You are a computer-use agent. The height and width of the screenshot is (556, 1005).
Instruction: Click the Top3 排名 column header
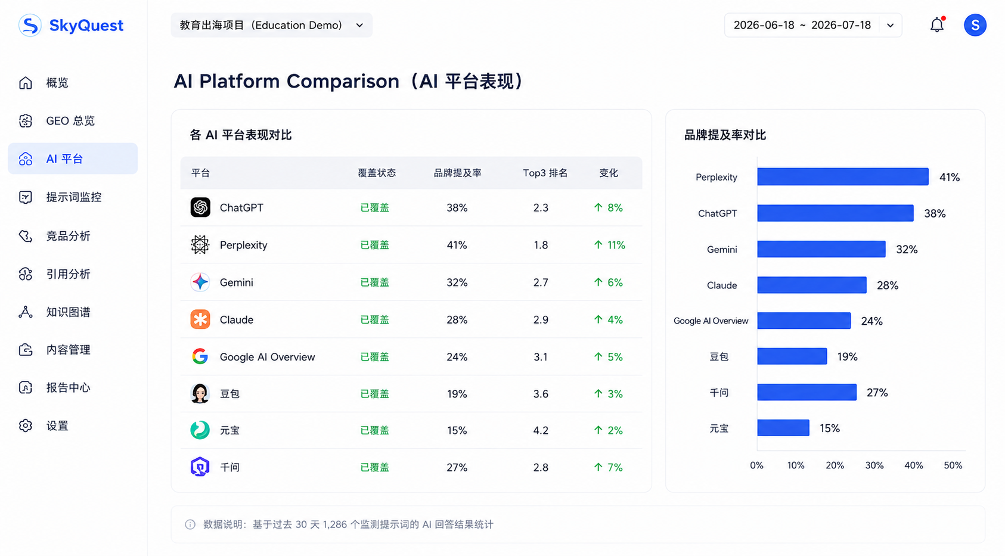coord(545,173)
